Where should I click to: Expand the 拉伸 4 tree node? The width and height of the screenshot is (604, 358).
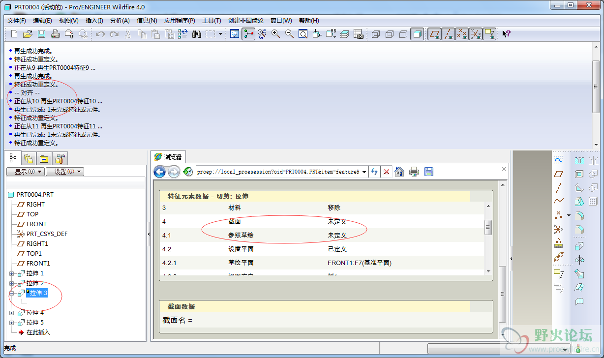[x=12, y=313]
